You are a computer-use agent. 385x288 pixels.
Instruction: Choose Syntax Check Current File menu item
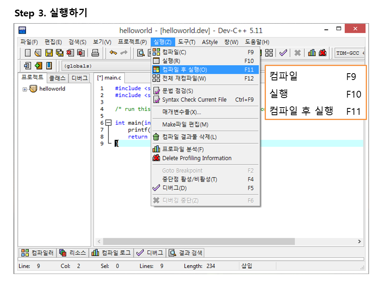coord(205,100)
